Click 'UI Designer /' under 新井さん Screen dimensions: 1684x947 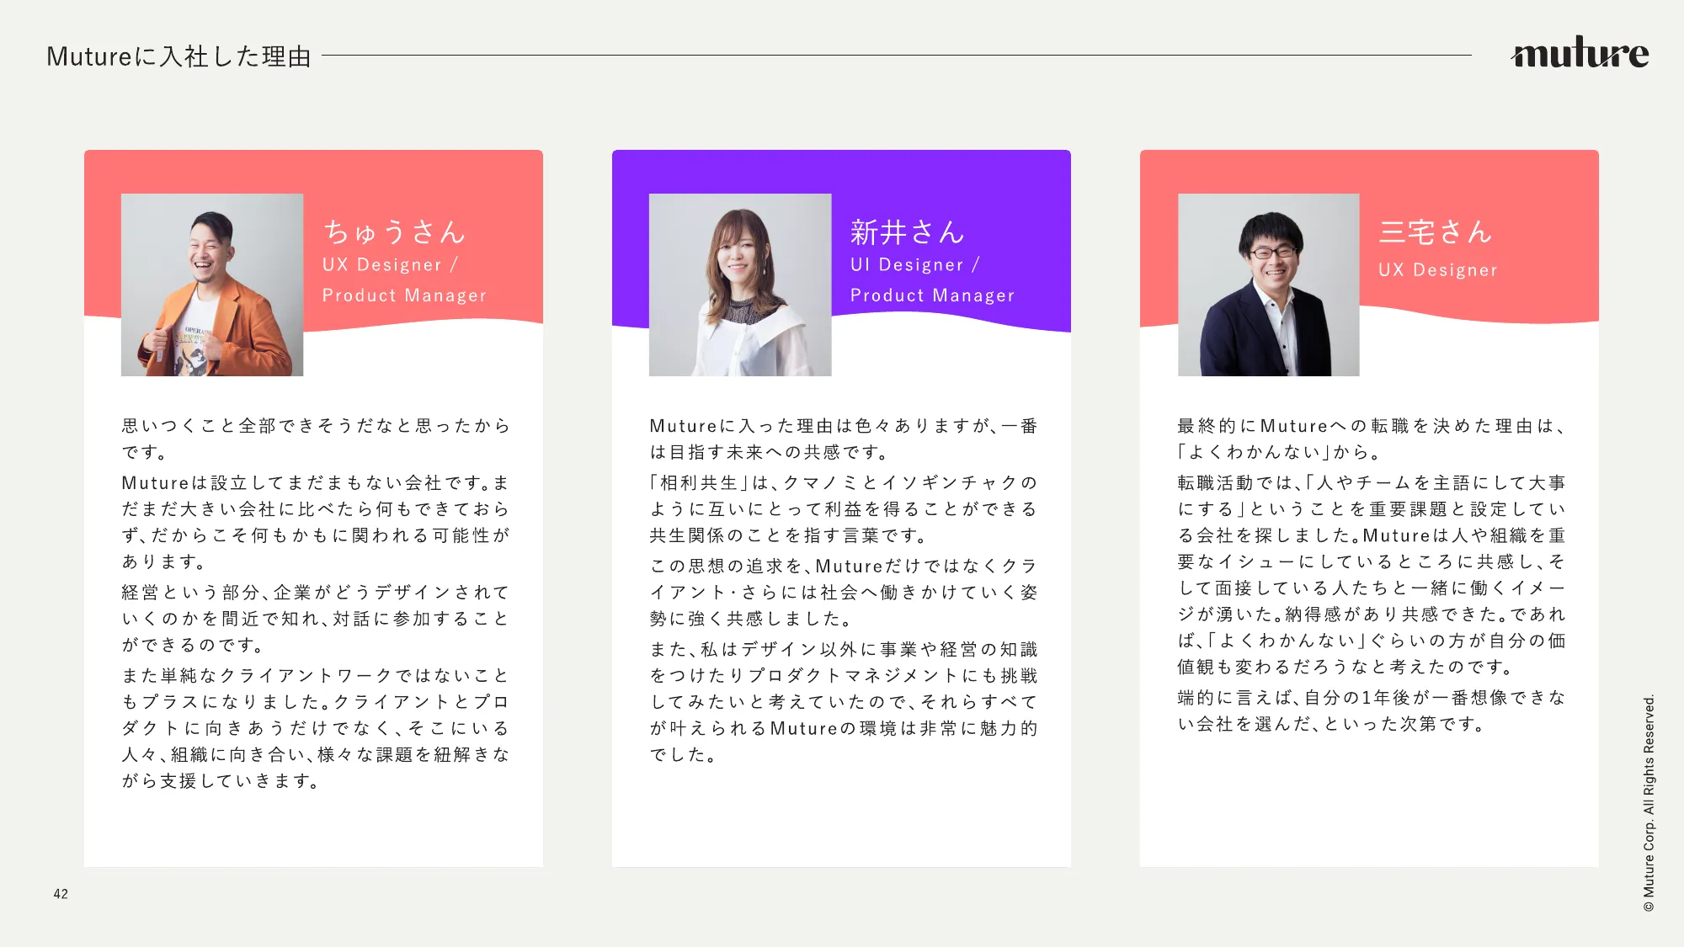tap(915, 264)
